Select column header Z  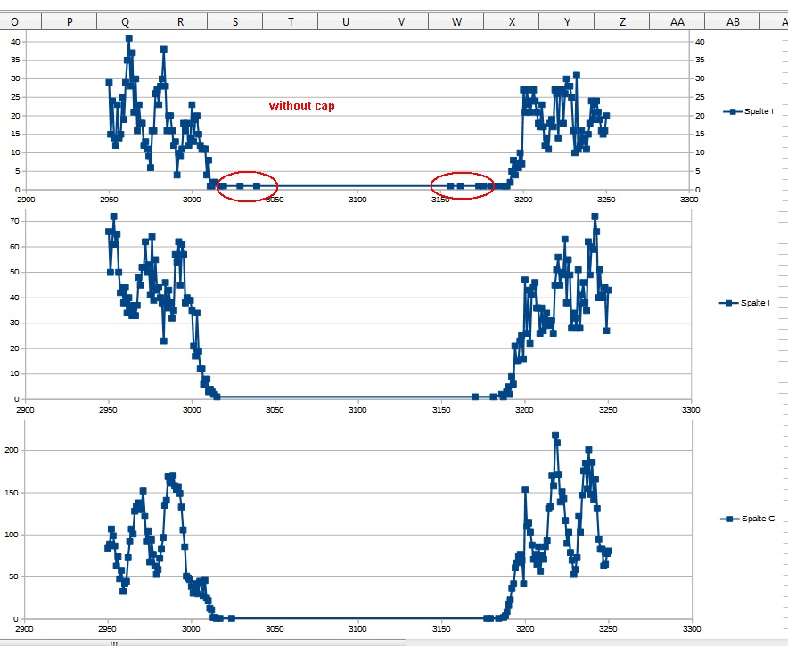point(622,19)
